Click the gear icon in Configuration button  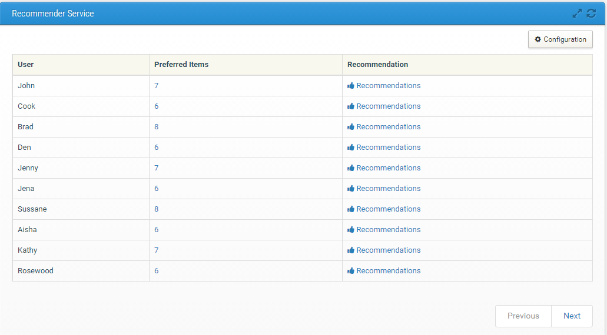click(538, 39)
